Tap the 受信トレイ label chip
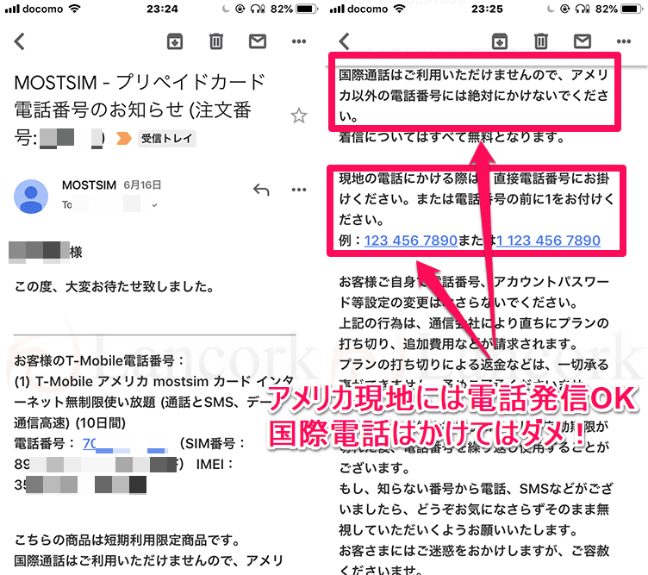Image resolution: width=648 pixels, height=575 pixels. tap(166, 139)
